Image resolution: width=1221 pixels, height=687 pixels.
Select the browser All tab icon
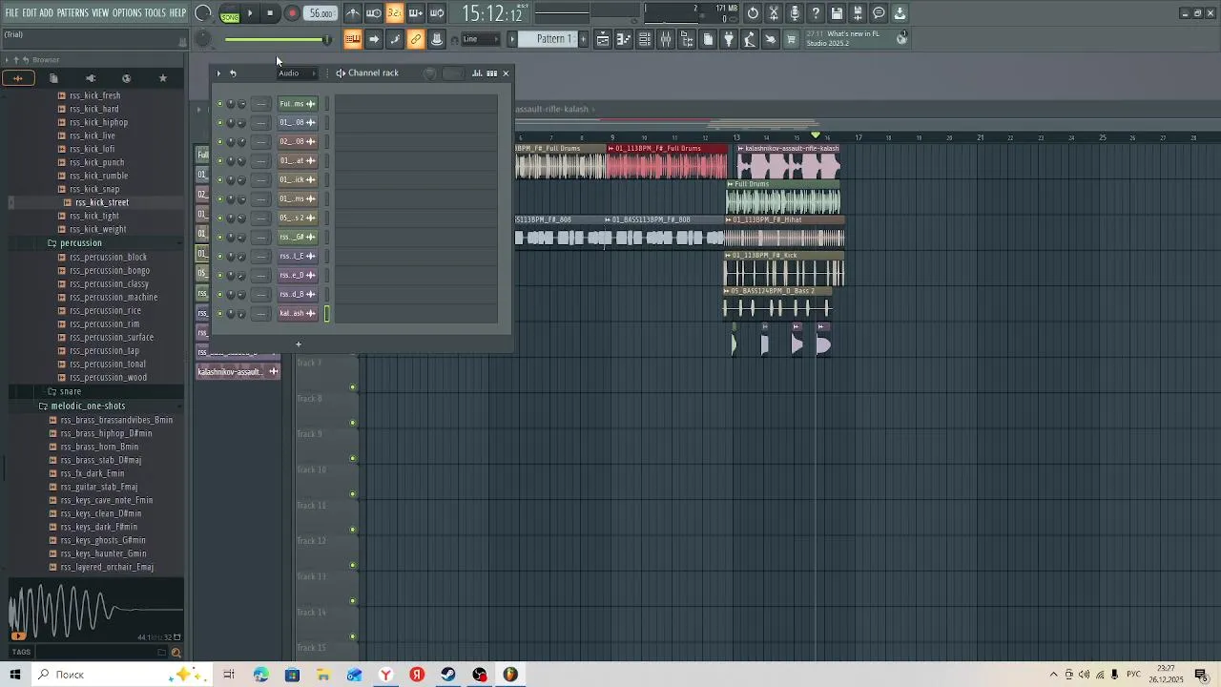click(17, 78)
